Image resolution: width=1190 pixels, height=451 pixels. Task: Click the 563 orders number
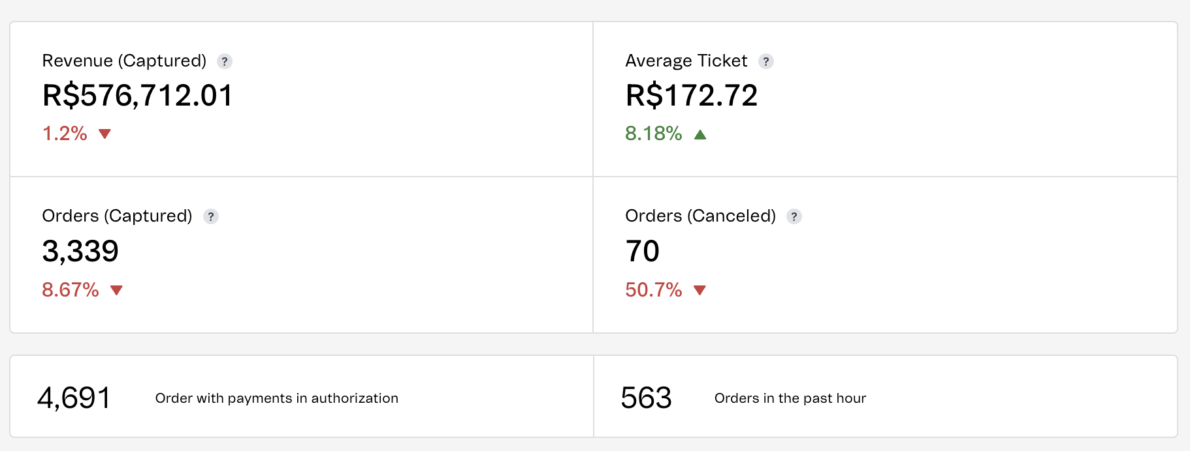click(x=646, y=398)
